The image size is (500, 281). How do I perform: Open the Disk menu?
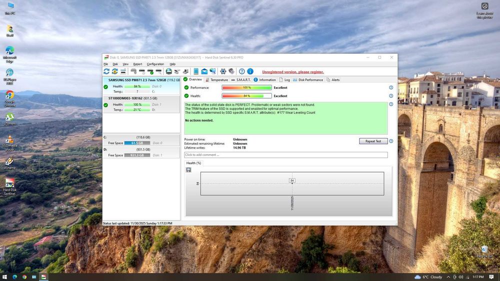(x=115, y=64)
